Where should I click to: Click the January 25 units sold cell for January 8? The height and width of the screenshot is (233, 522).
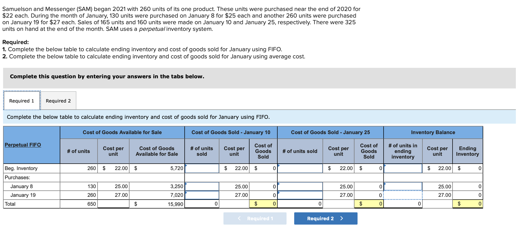tap(300, 186)
